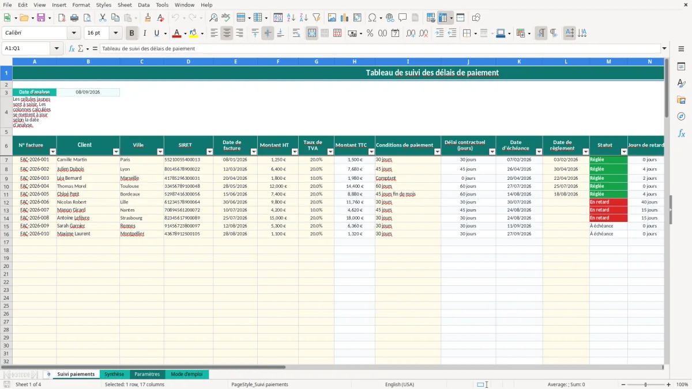
Task: Toggle Center Horizontally alignment
Action: pyautogui.click(x=227, y=33)
